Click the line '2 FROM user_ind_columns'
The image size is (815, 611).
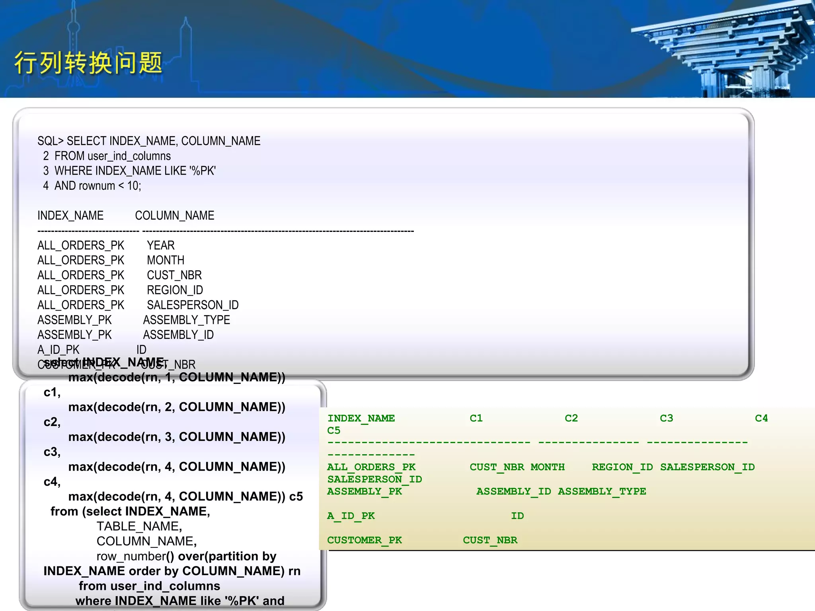[x=107, y=156]
